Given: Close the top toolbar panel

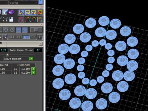Looking at the screenshot, I should pyautogui.click(x=42, y=7).
